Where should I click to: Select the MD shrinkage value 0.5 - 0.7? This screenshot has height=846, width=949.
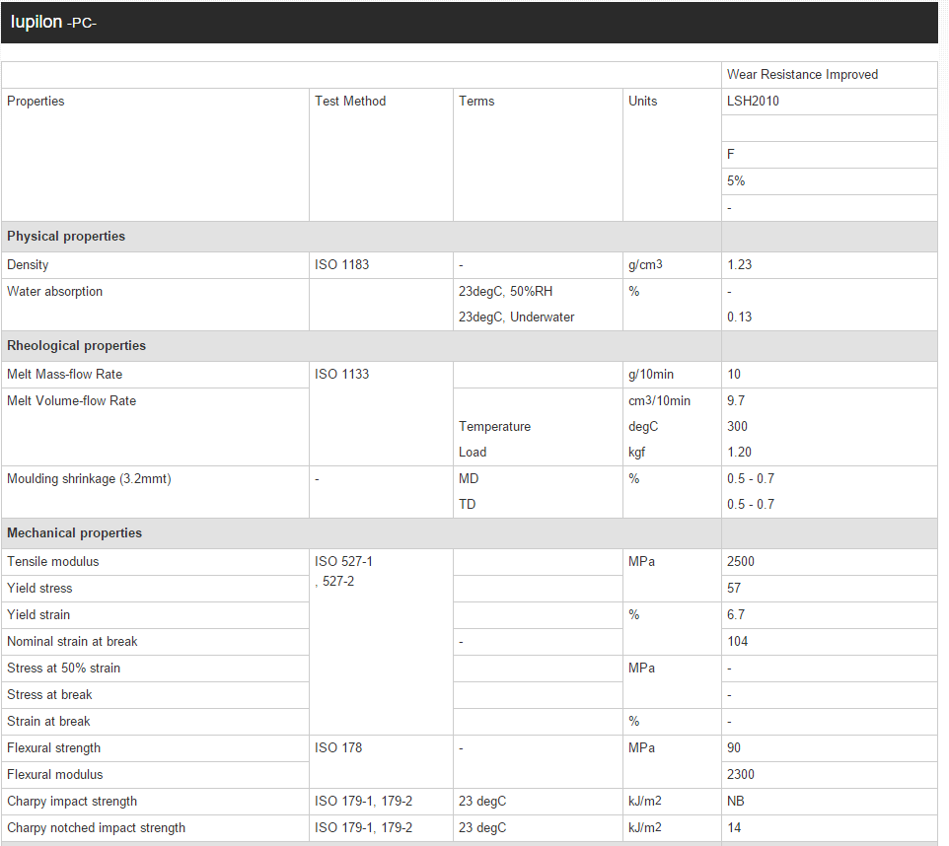751,478
